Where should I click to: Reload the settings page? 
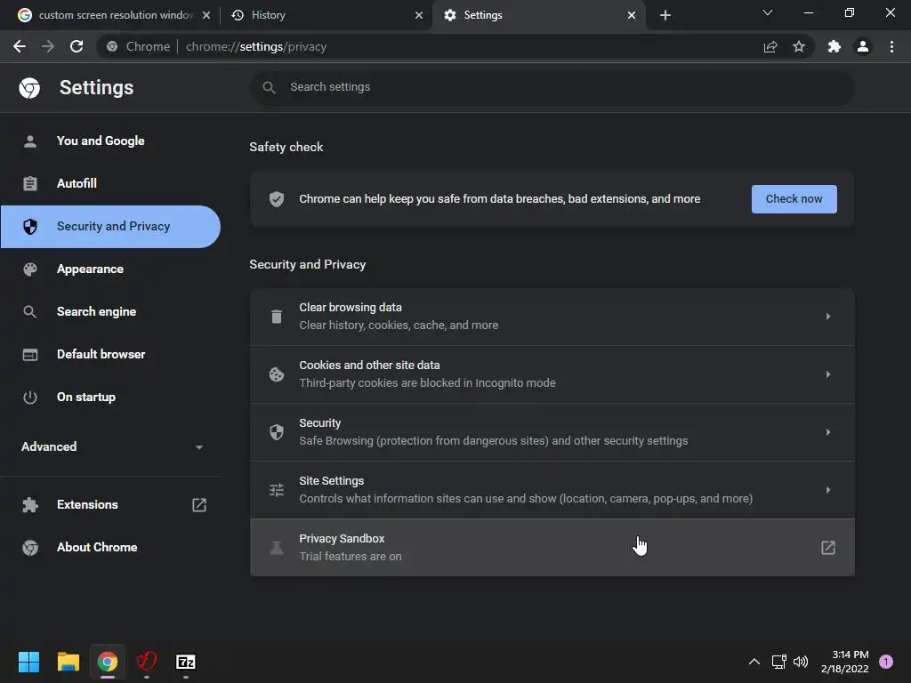coord(77,46)
